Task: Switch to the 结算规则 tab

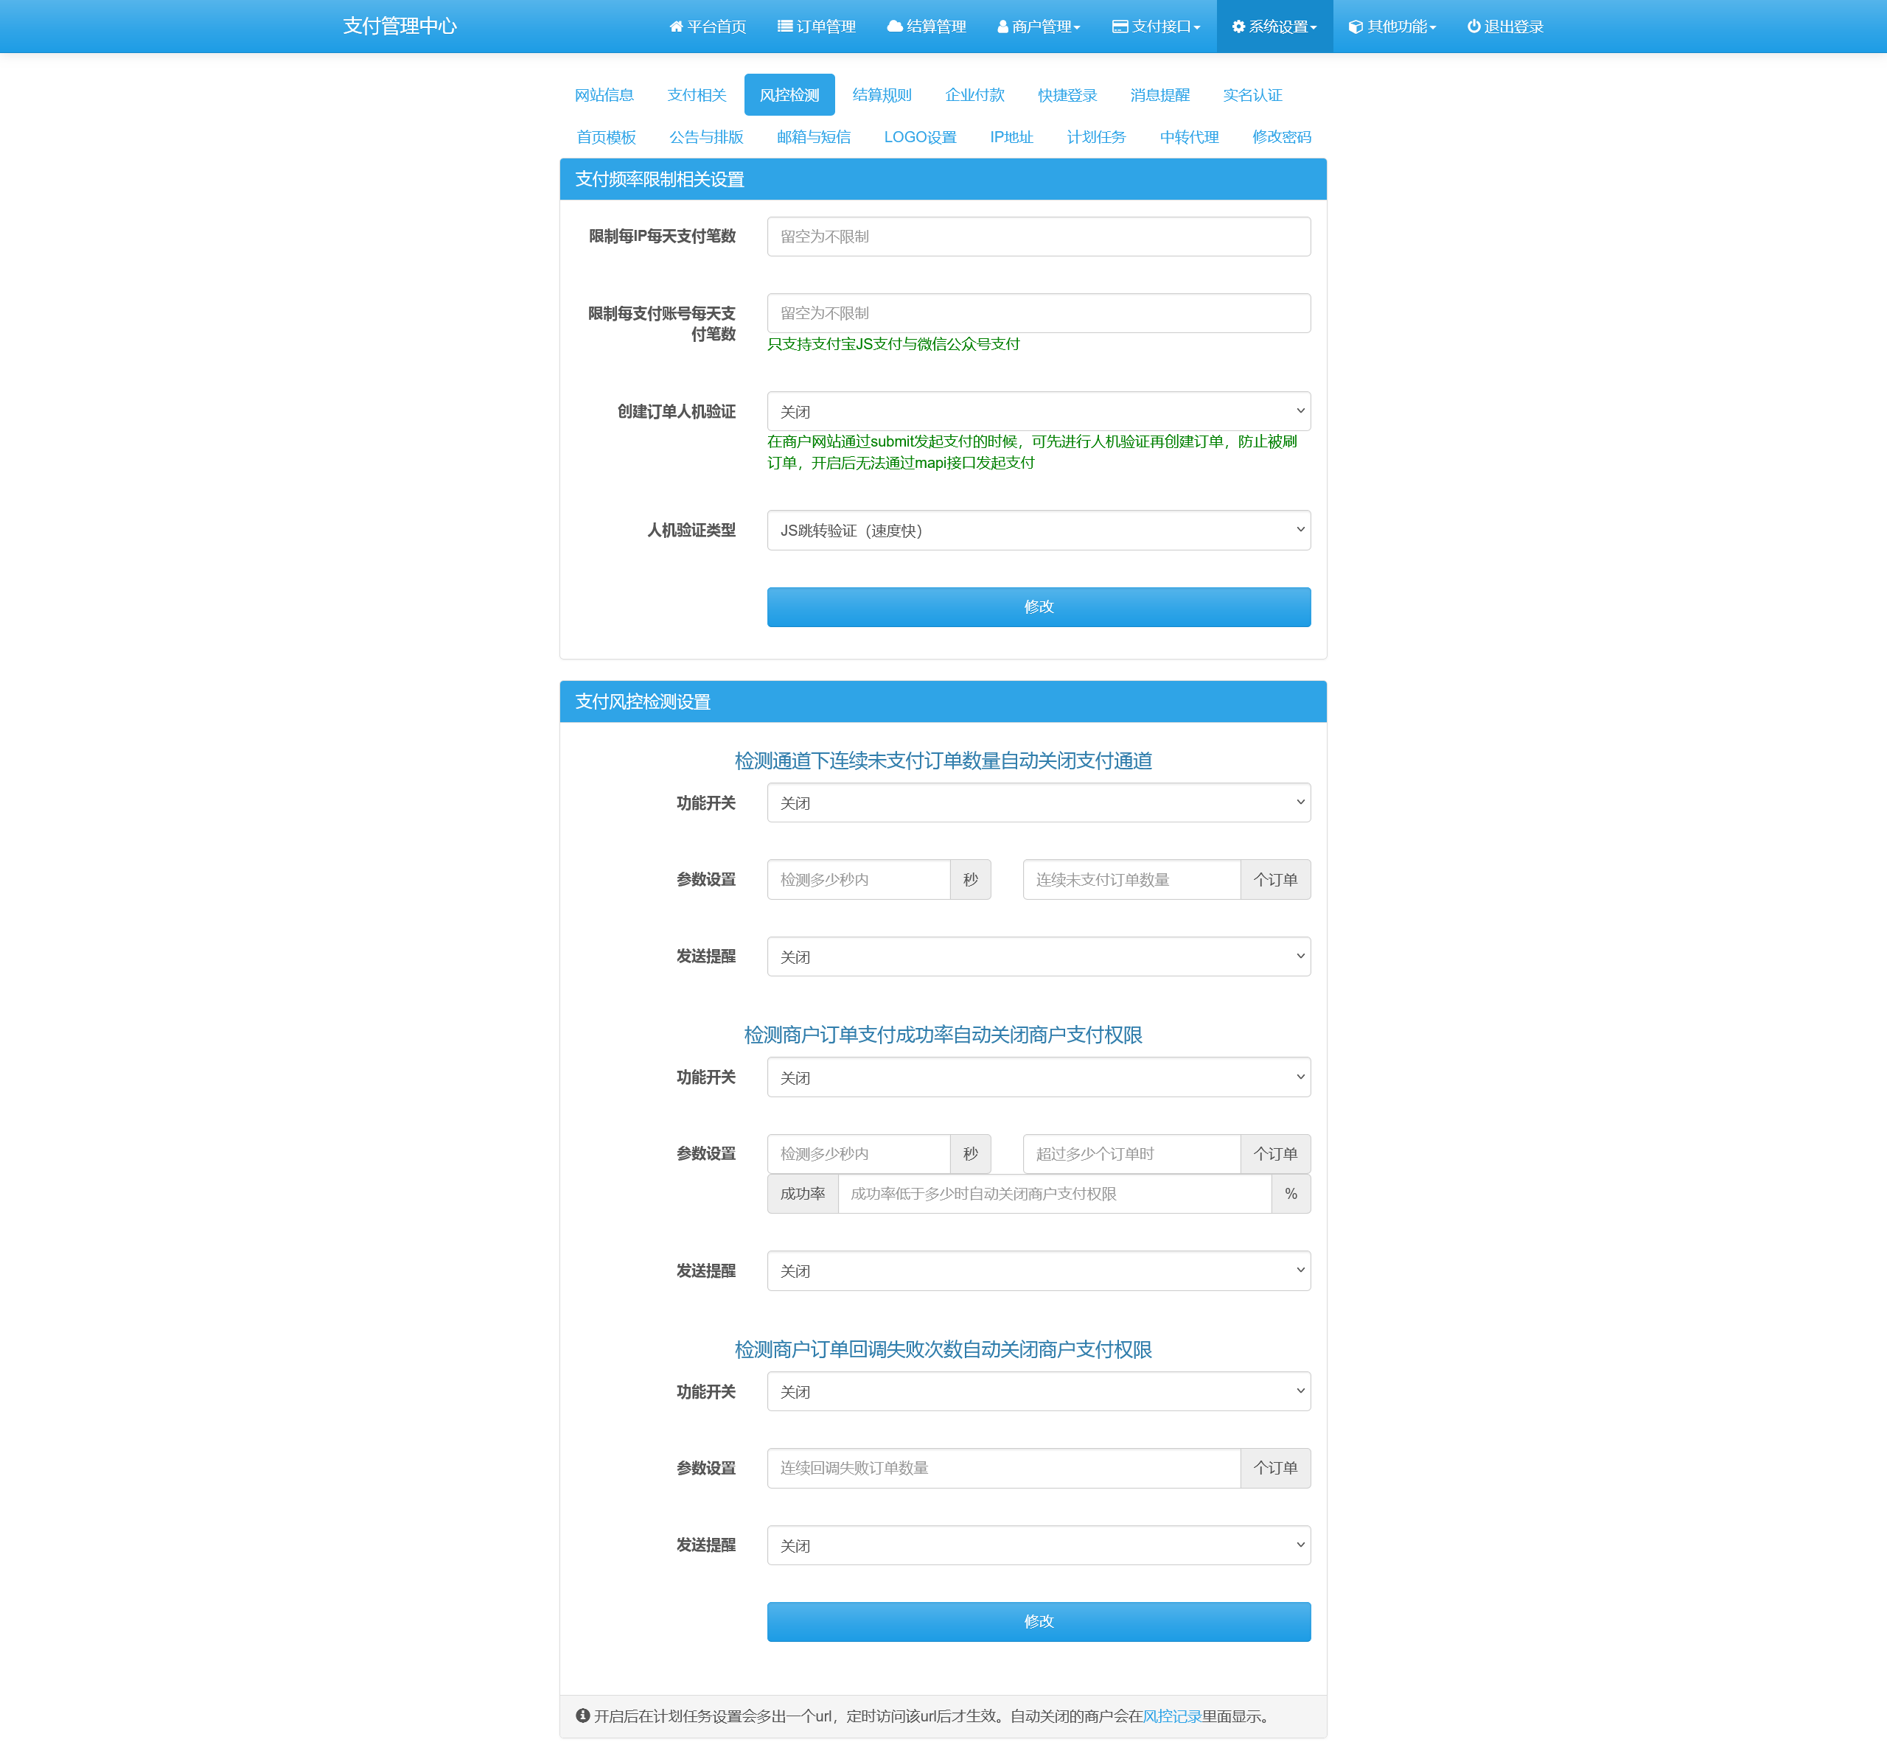Action: tap(881, 95)
